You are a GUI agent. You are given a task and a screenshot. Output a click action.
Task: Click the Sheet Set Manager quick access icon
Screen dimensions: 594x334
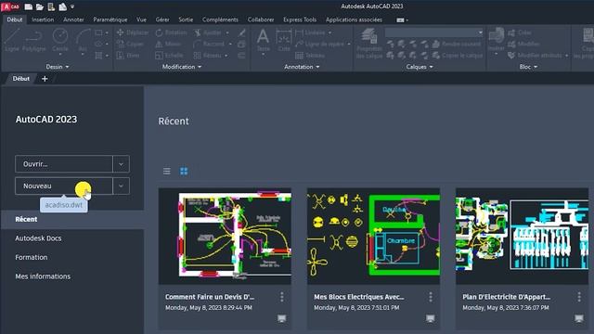(51, 6)
